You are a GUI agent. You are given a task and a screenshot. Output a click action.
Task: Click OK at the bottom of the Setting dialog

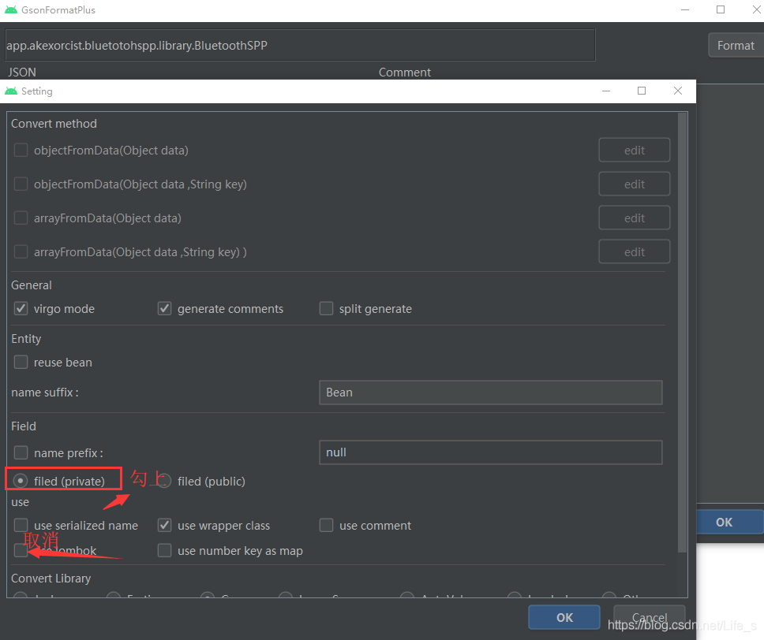[564, 617]
